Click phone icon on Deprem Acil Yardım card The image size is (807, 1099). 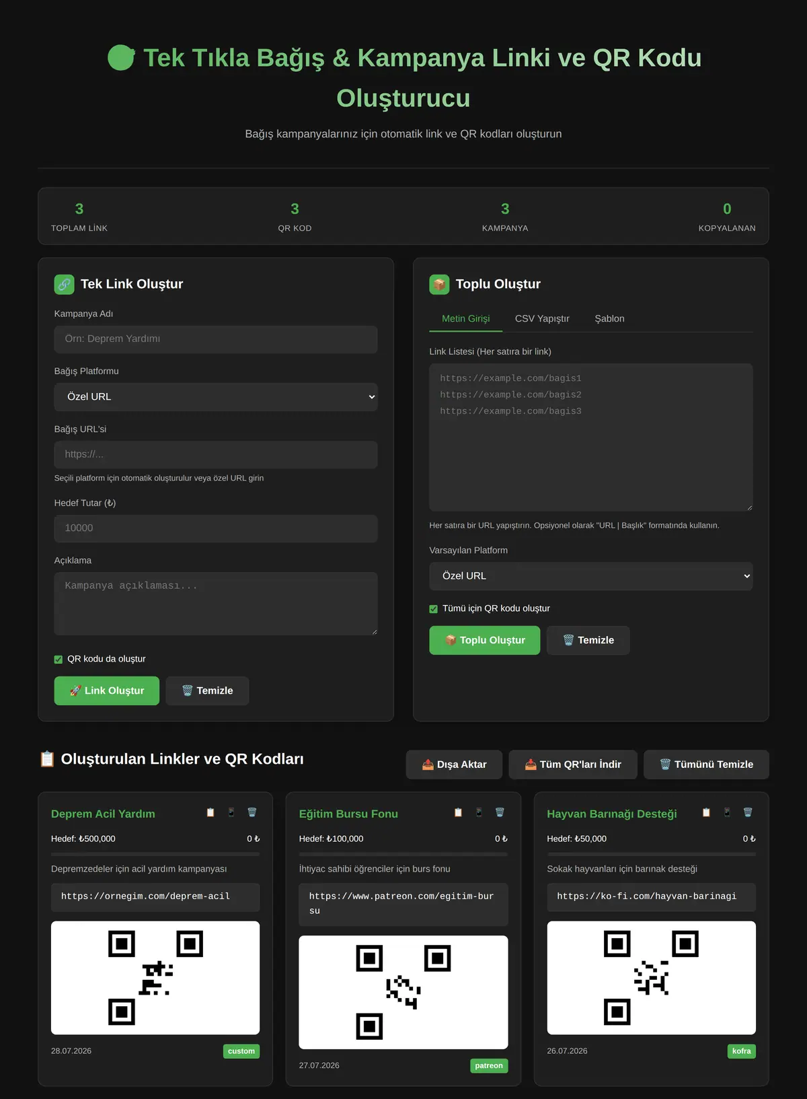pos(231,812)
